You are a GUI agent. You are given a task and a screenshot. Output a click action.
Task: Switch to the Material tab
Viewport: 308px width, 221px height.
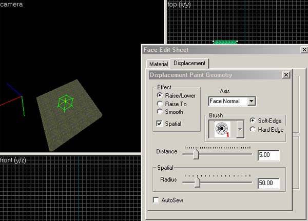click(x=158, y=64)
